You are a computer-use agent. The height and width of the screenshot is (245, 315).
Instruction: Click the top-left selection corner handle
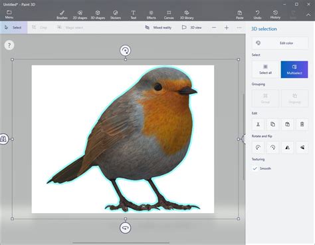[12, 59]
